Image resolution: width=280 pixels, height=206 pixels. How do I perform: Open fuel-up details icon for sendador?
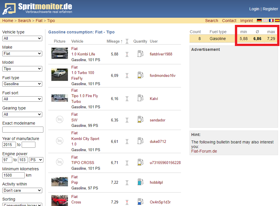[140, 119]
